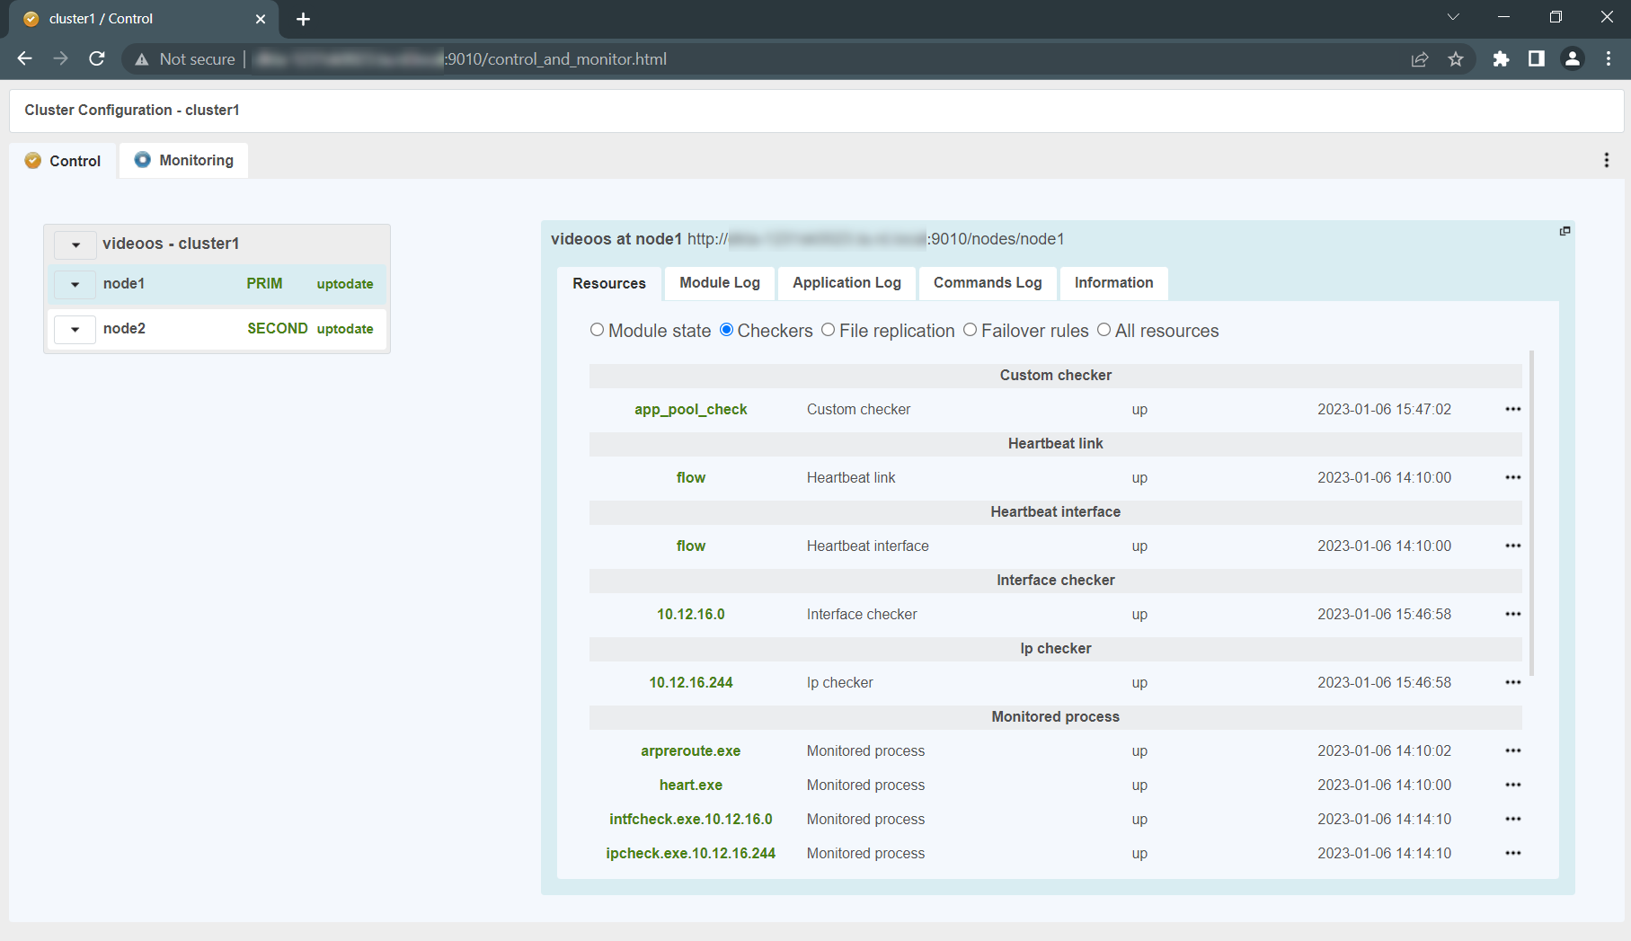The height and width of the screenshot is (941, 1631).
Task: Open the node1 URL link in the panel header
Action: click(876, 239)
